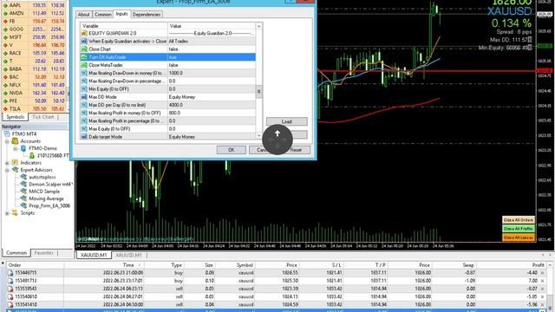Select the first XAUUSD,M1 chart tab
The image size is (555, 312).
(94, 255)
